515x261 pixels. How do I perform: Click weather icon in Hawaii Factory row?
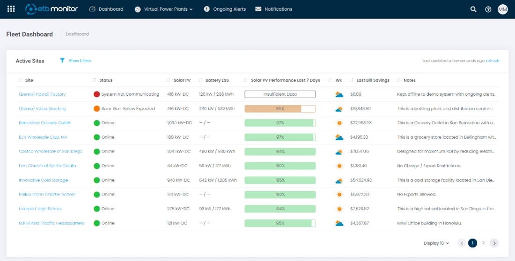coord(339,94)
